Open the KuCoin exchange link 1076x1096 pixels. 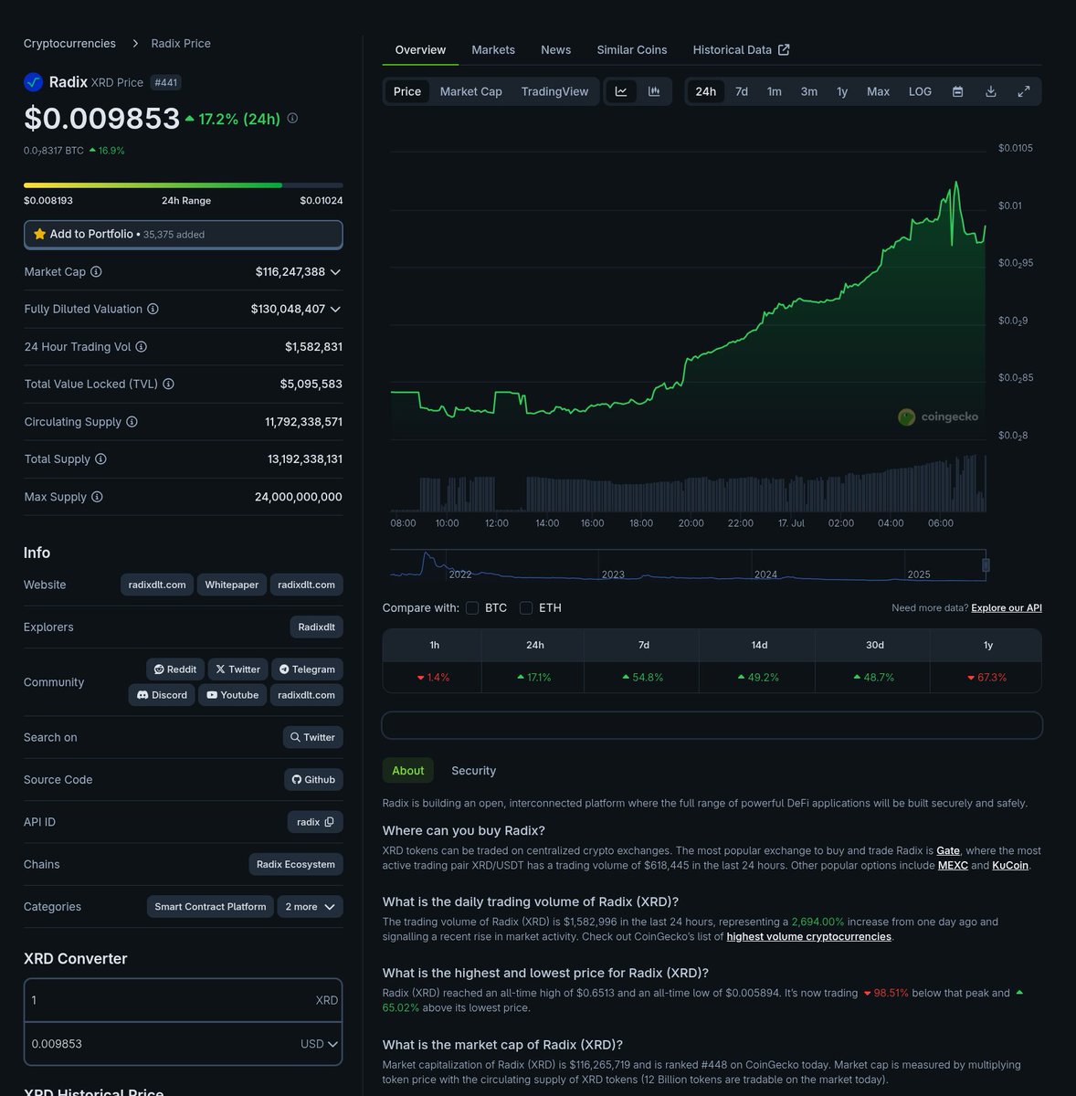(1010, 865)
